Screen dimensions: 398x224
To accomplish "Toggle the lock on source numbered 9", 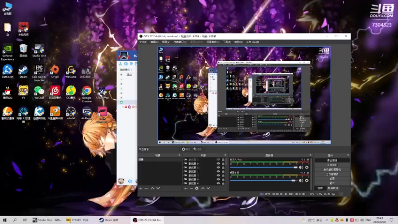I will click(223, 164).
